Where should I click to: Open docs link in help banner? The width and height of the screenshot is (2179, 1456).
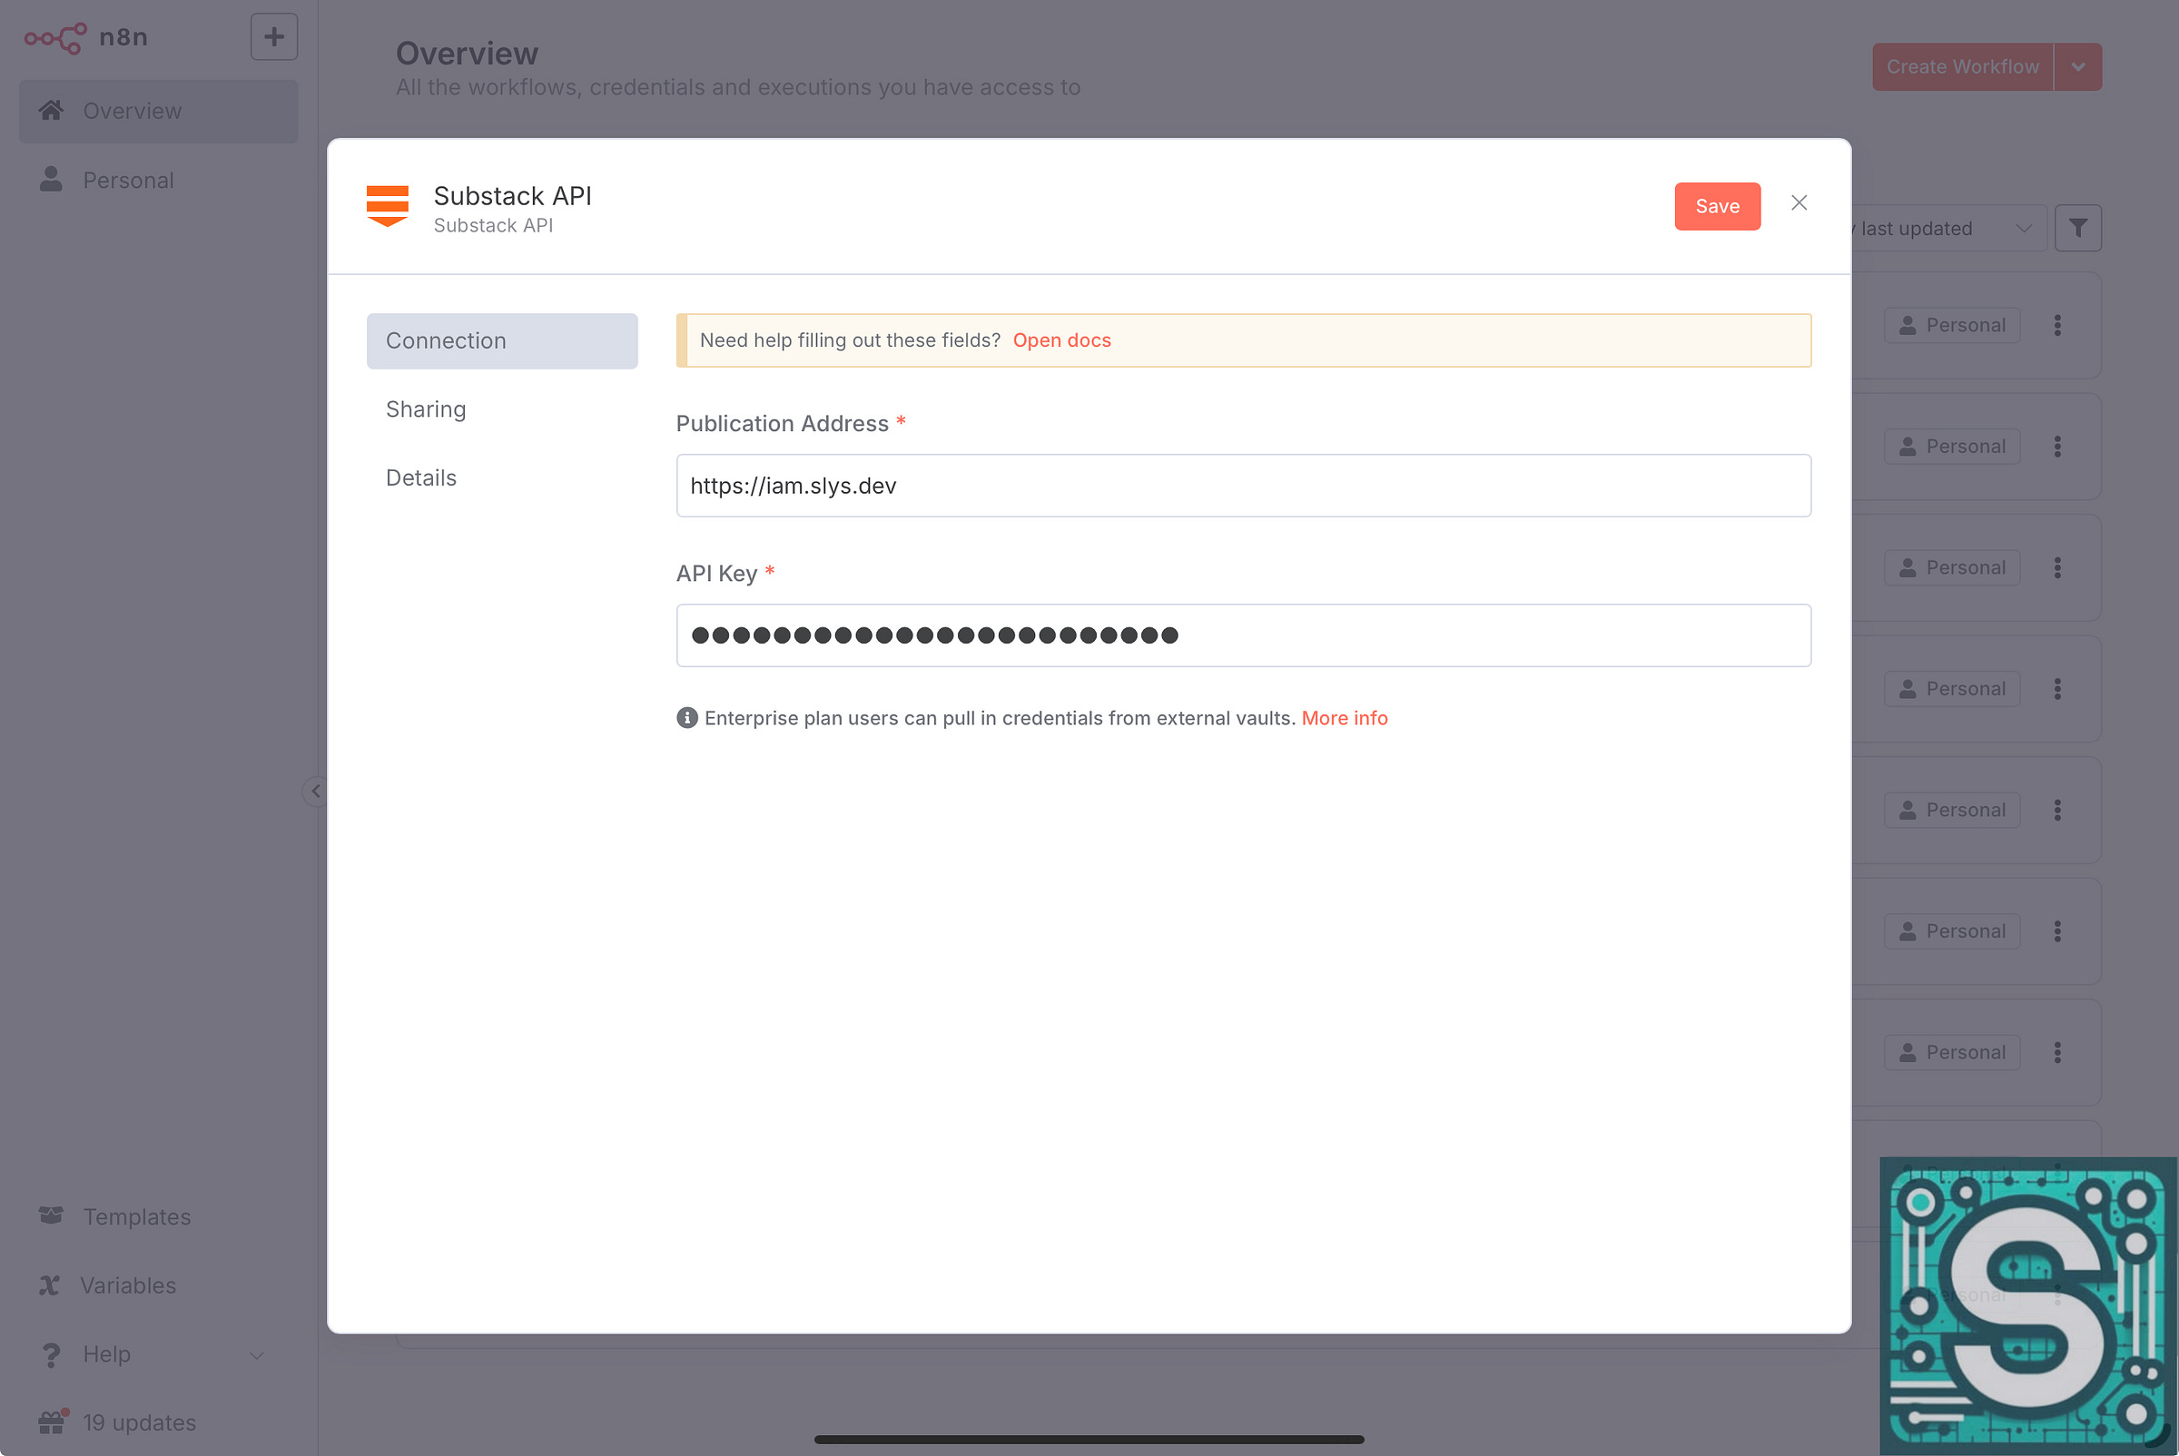point(1060,340)
